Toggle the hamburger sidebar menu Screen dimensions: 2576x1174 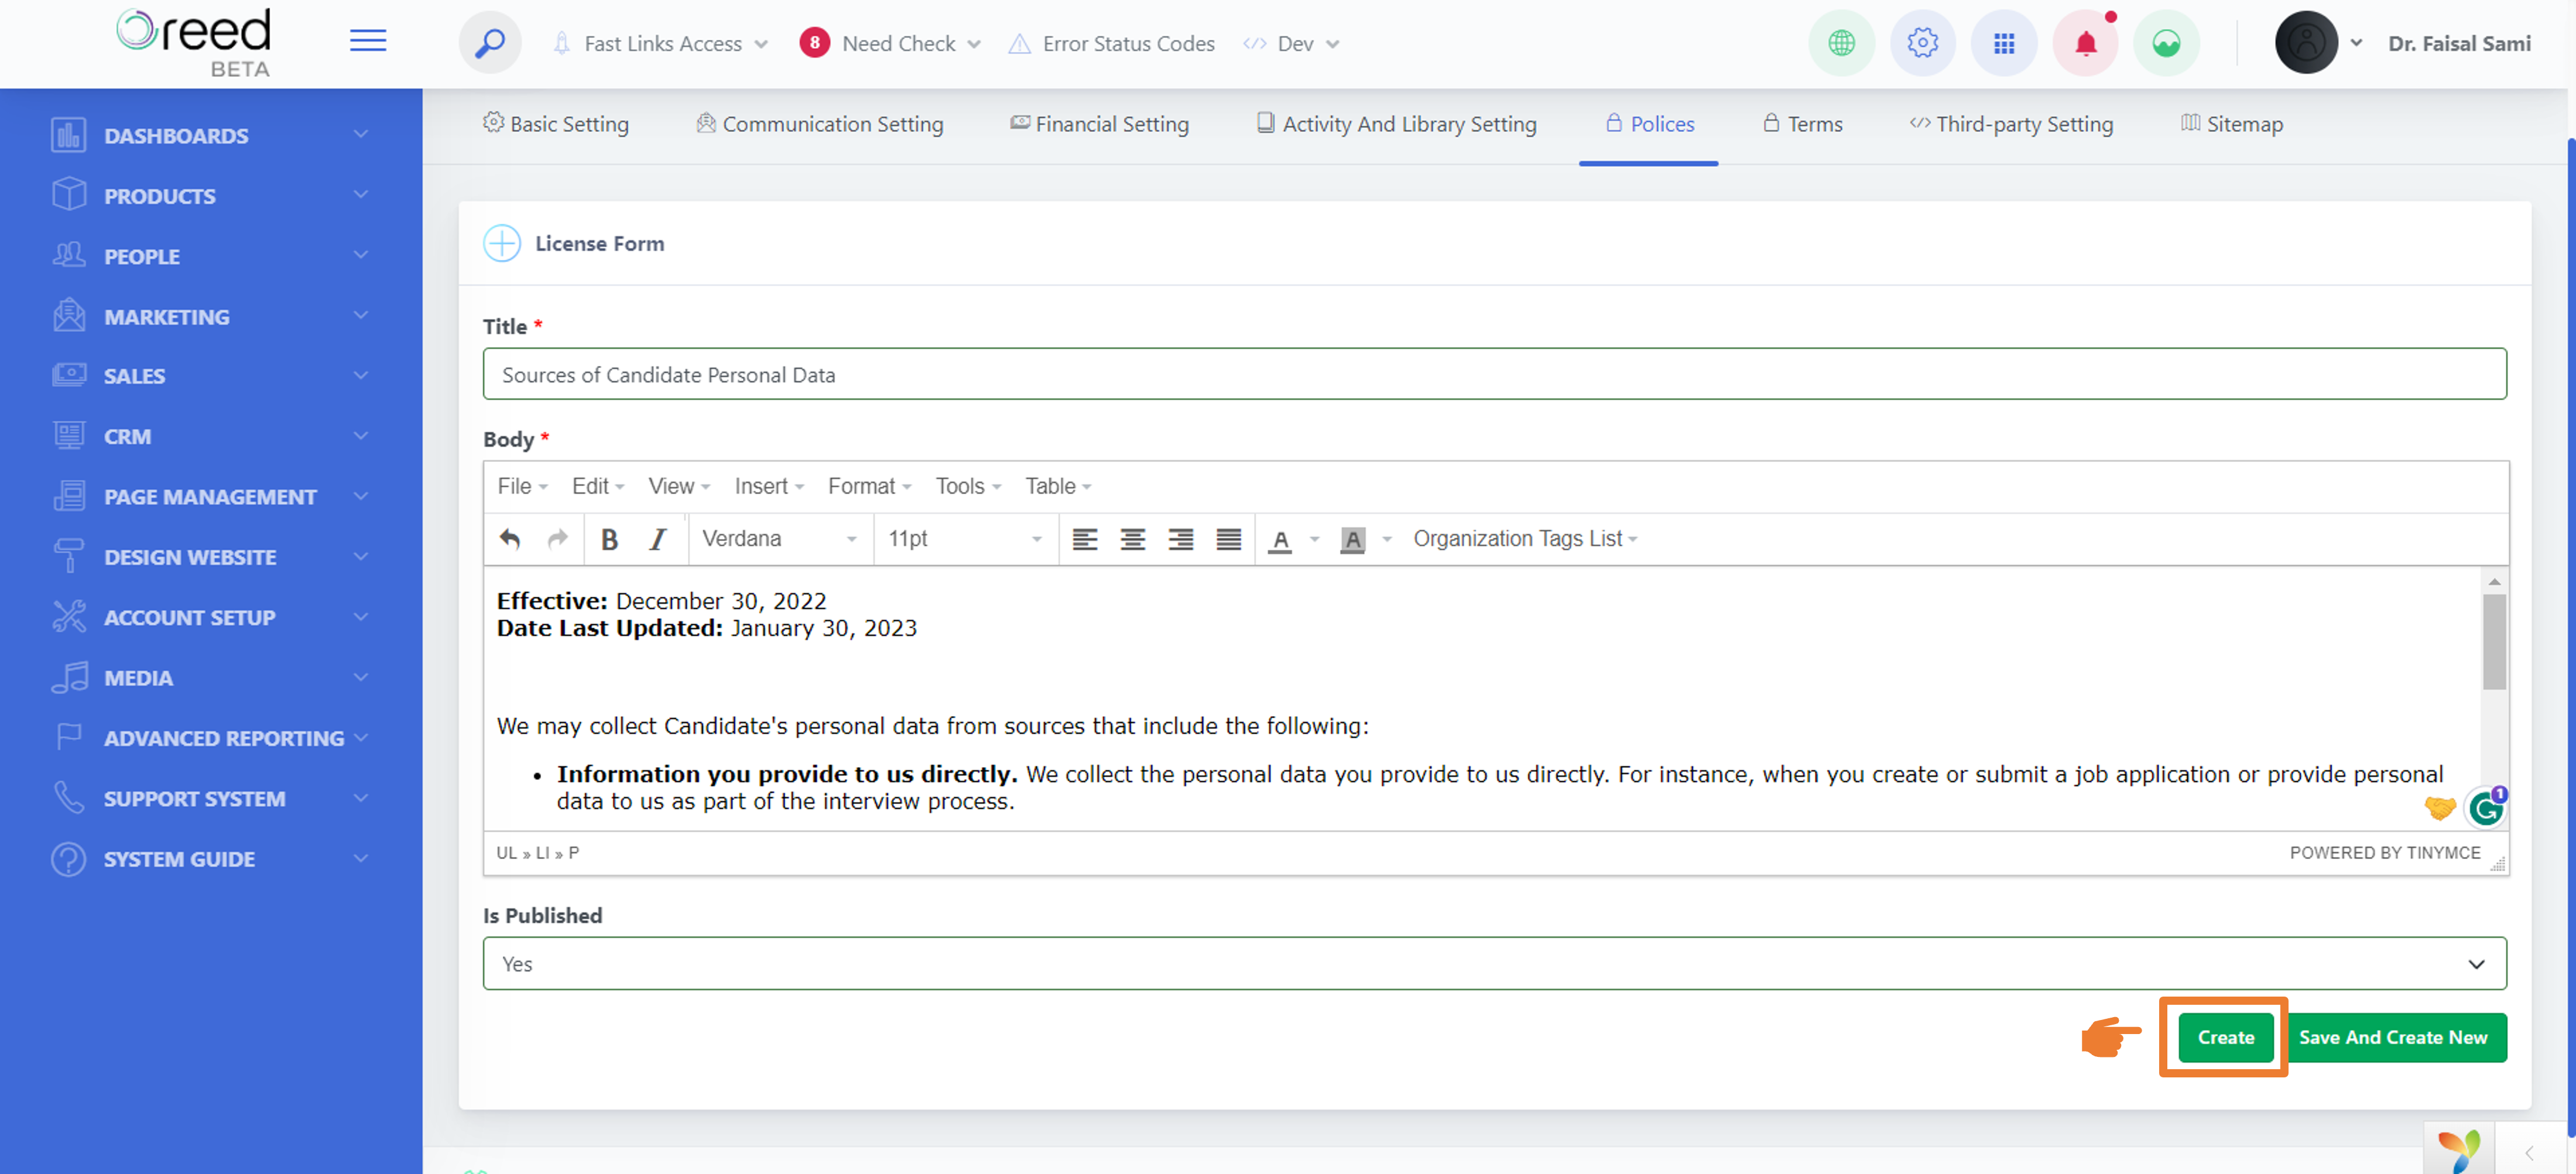tap(368, 41)
